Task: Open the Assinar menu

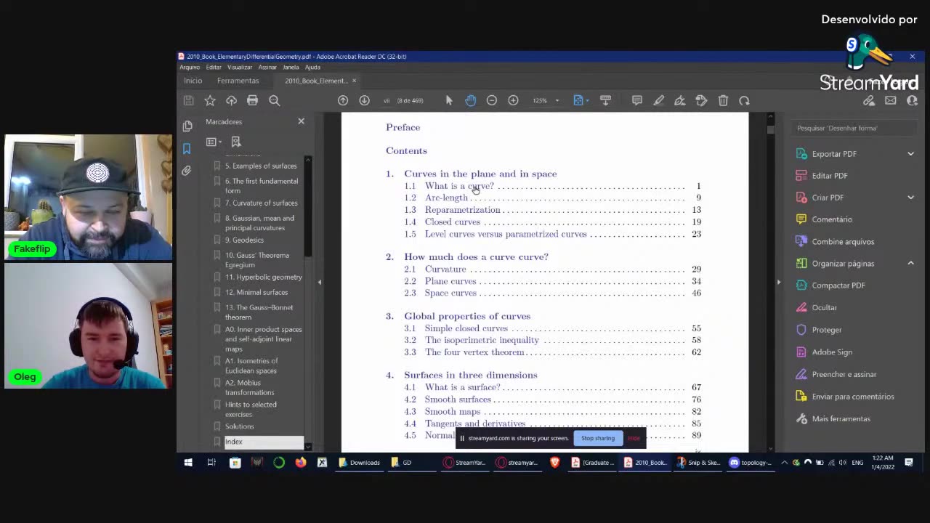Action: click(x=267, y=67)
